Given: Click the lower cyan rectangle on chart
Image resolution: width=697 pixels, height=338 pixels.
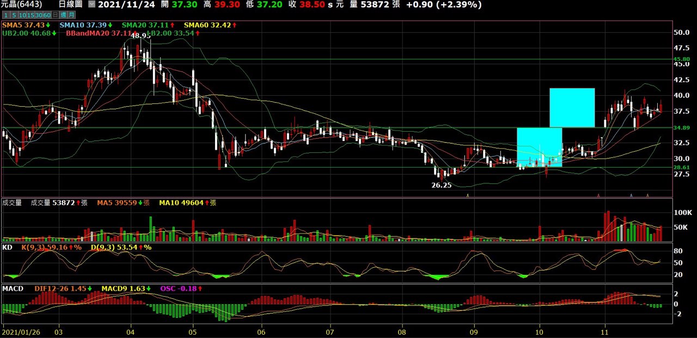Looking at the screenshot, I should coord(539,147).
